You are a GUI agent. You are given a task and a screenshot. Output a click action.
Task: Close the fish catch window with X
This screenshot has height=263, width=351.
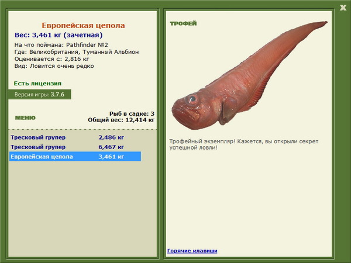[x=343, y=8]
